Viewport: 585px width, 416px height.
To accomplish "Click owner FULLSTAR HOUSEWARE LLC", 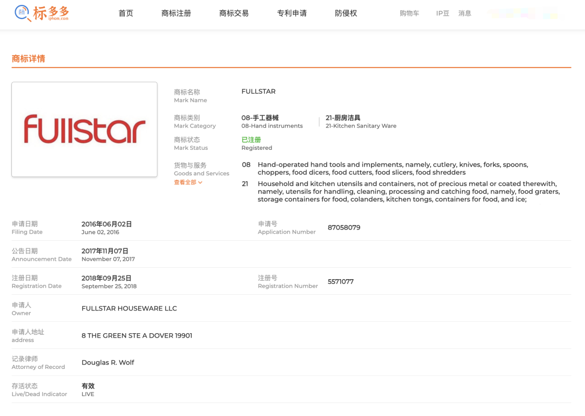I will coord(129,308).
